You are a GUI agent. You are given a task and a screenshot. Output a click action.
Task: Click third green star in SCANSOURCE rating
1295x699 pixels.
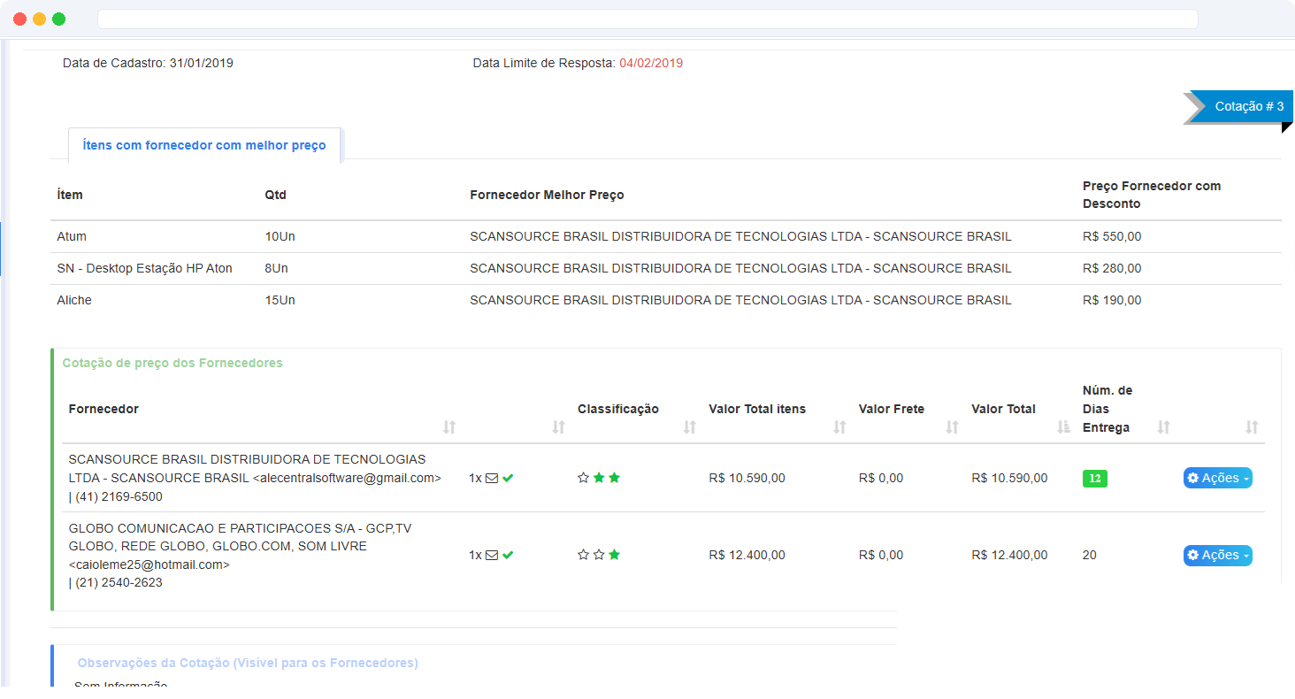click(x=615, y=478)
